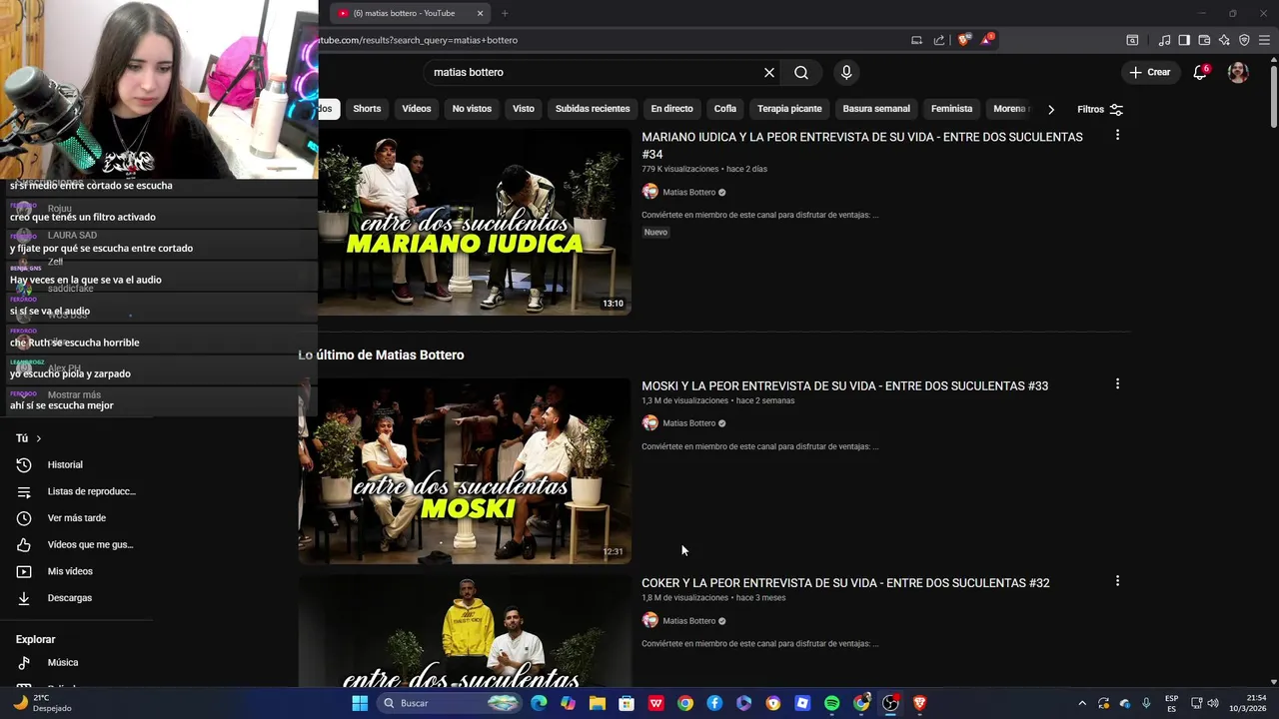Show hidden system tray icons

pos(1081,703)
